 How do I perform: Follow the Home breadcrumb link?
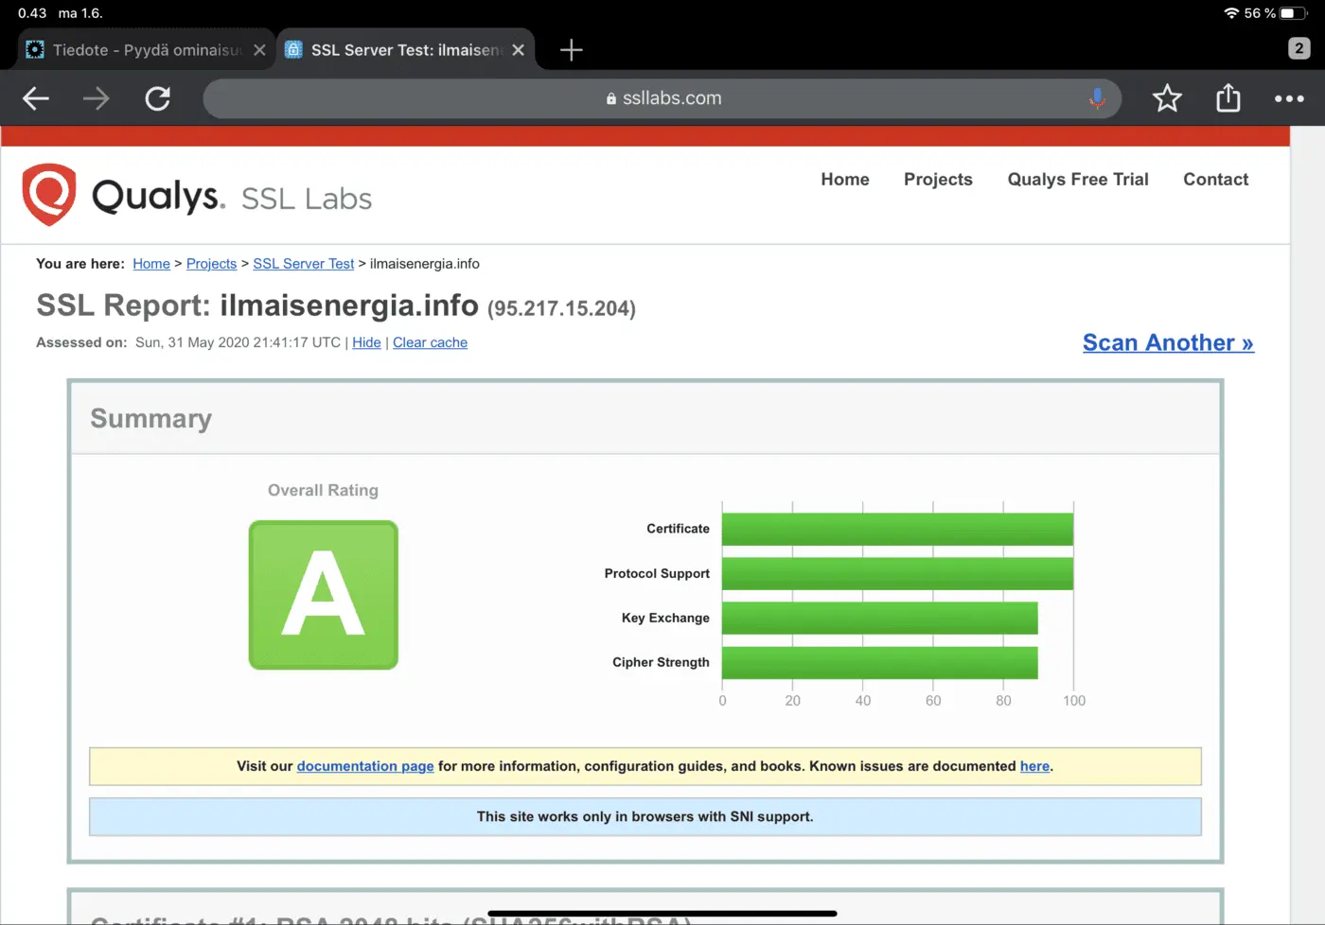[x=151, y=264]
